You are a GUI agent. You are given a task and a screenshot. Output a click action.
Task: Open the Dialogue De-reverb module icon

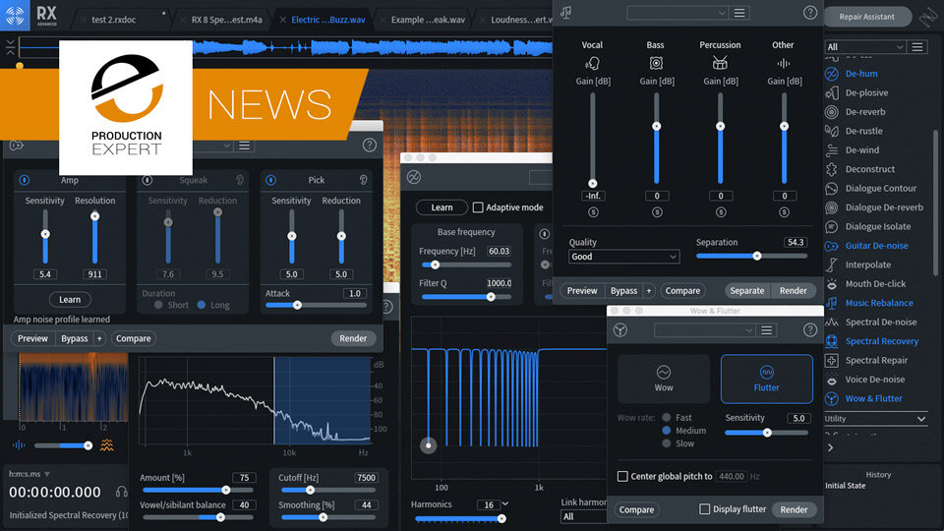pyautogui.click(x=832, y=207)
